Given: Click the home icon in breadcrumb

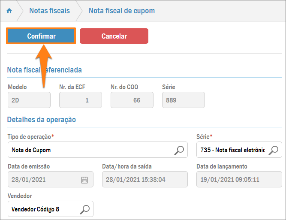Looking at the screenshot, I should (9, 11).
